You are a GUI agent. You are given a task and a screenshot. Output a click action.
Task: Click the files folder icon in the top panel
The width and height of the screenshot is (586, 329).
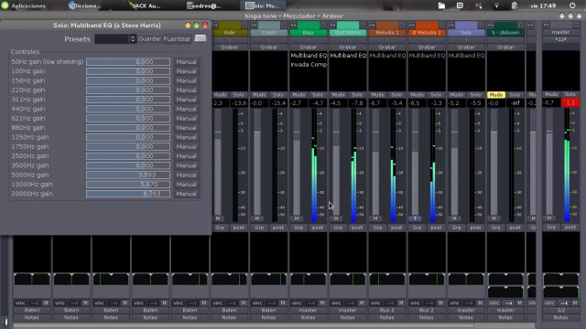[441, 5]
